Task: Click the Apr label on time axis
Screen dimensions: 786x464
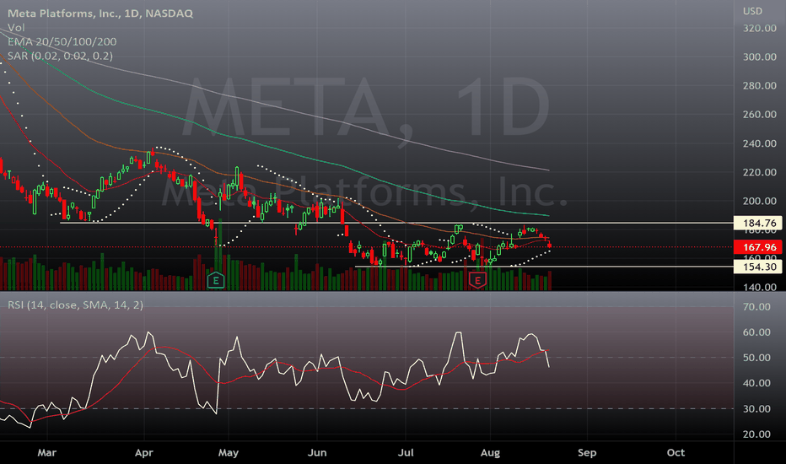Action: coord(144,452)
